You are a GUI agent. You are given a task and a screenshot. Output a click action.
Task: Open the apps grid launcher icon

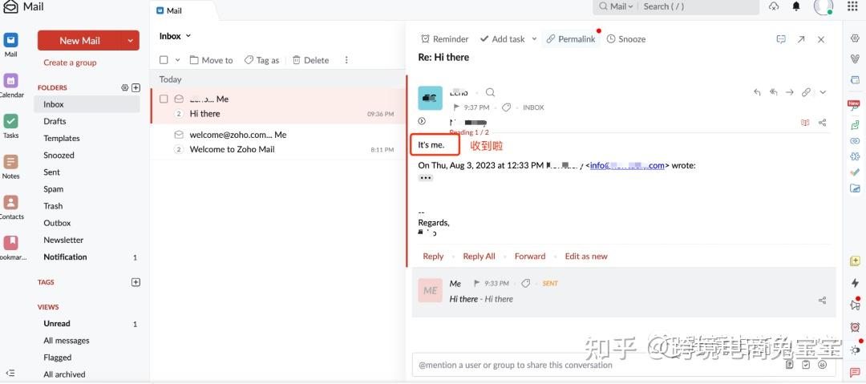(x=852, y=6)
